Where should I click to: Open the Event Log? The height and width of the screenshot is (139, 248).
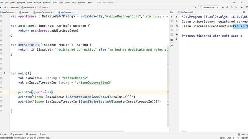[x=243, y=134]
